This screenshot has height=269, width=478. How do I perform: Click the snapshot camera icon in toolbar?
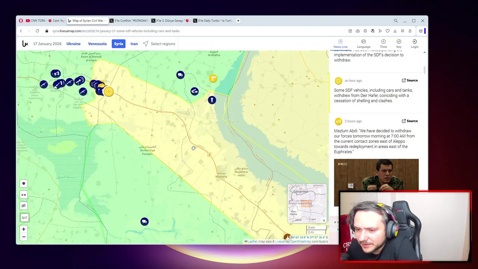click(358, 31)
